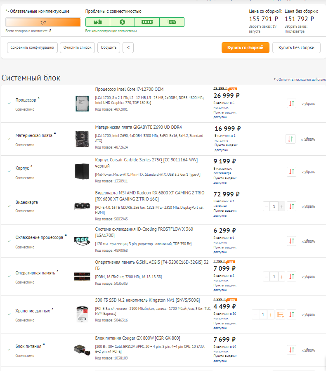
Task: Click Обсудить button
Action: pos(109,47)
